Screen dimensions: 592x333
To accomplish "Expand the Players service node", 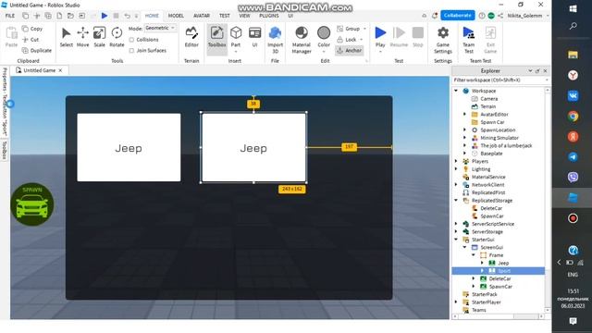I will tap(456, 161).
